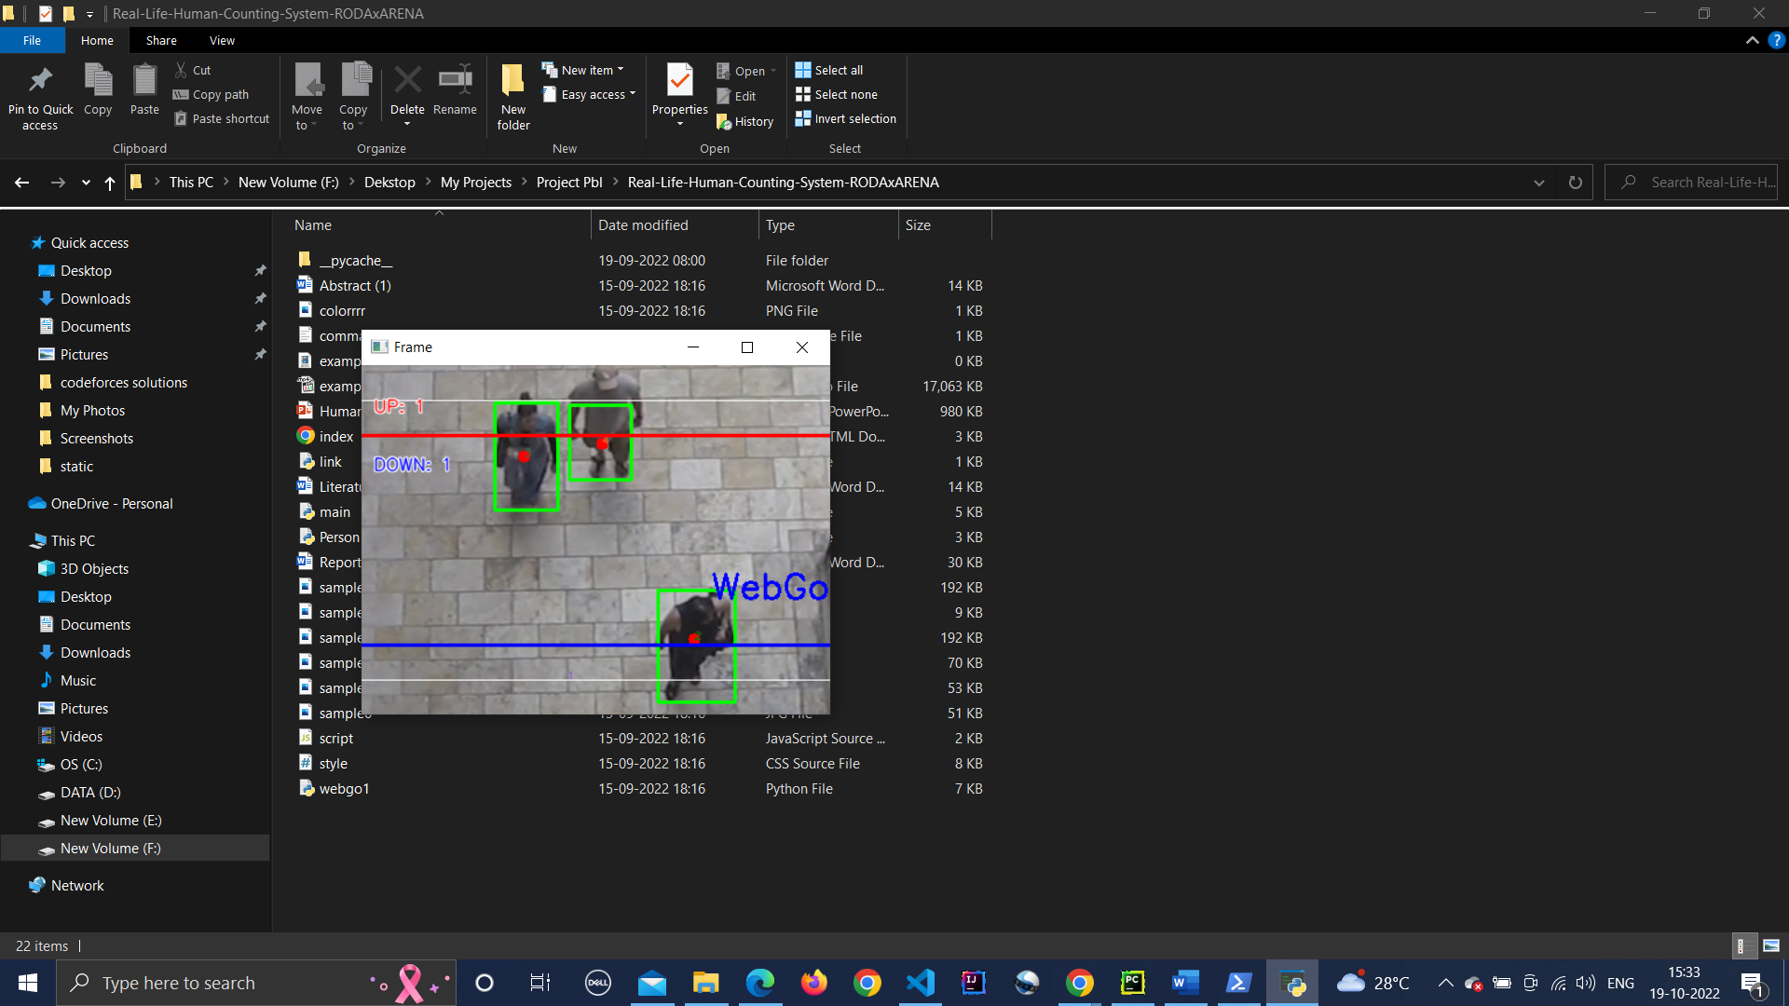Refresh the current folder view
Screen dimensions: 1789x1006
pyautogui.click(x=1575, y=183)
